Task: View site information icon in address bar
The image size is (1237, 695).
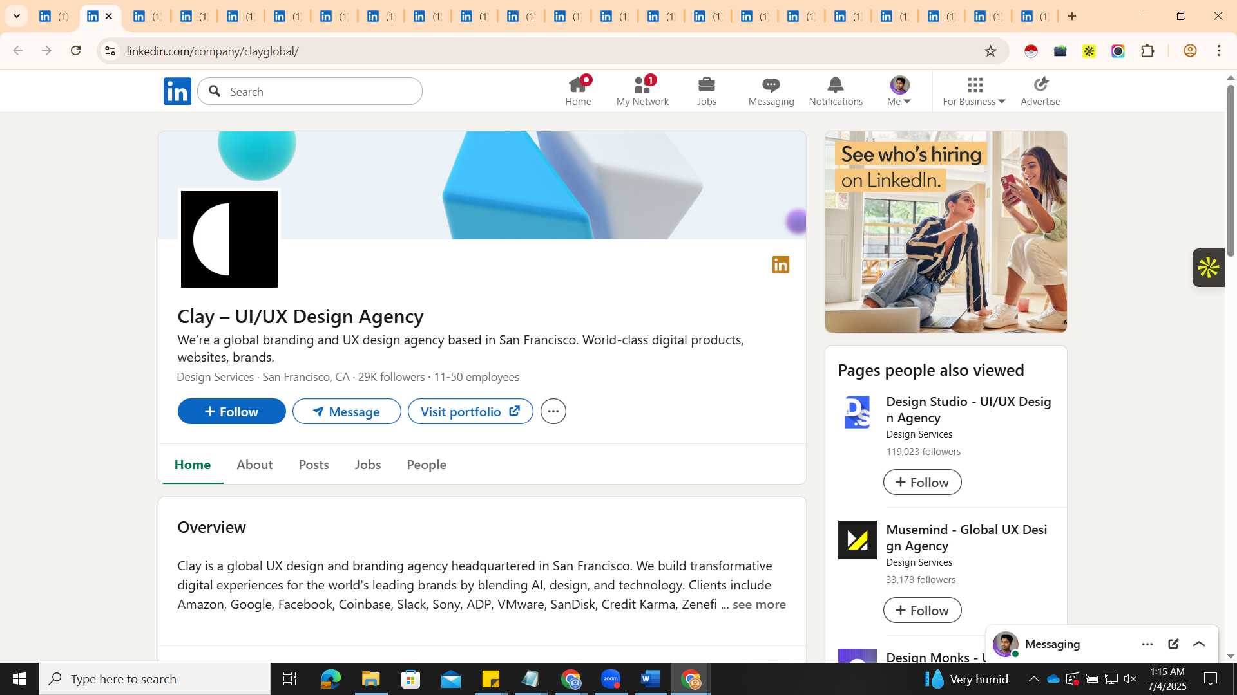Action: 110,51
